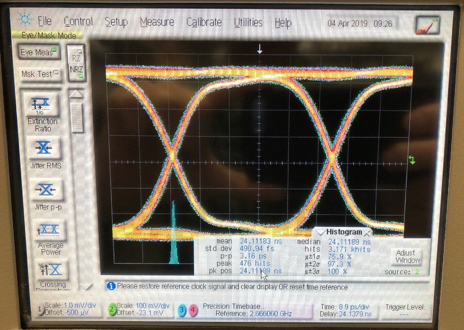Click the info icon in the message bar
This screenshot has height=330, width=464.
(111, 286)
